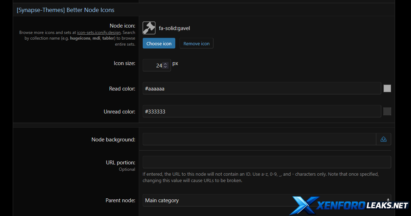411x216 pixels.
Task: Open the Unread color swatch picker
Action: tap(387, 111)
